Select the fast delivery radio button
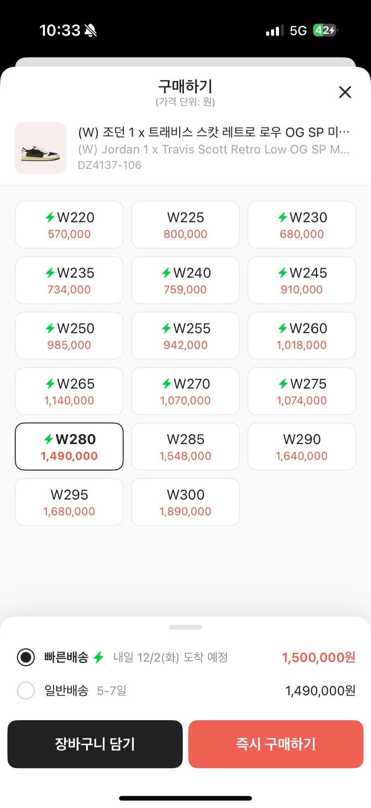 click(x=26, y=657)
